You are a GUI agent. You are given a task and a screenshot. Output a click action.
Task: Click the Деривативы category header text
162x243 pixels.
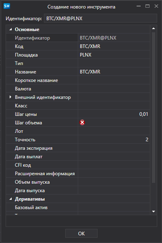coord(30,199)
